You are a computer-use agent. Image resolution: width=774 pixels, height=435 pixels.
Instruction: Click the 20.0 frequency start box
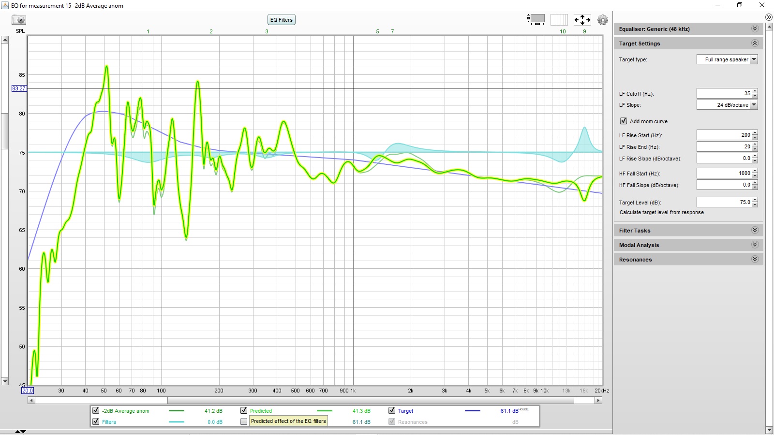click(x=28, y=391)
